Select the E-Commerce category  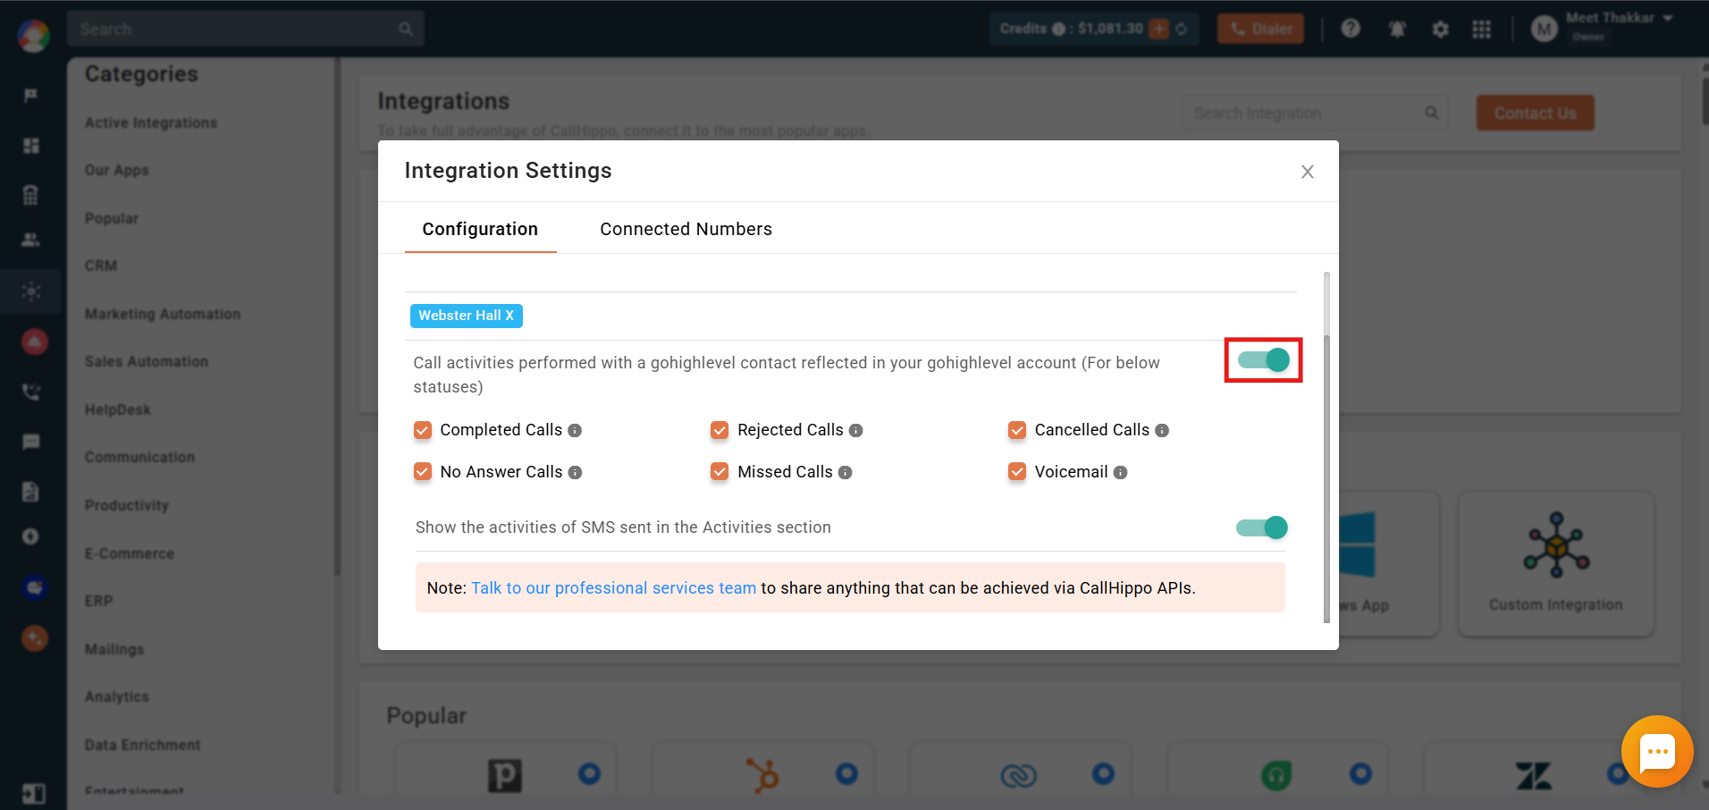coord(130,553)
